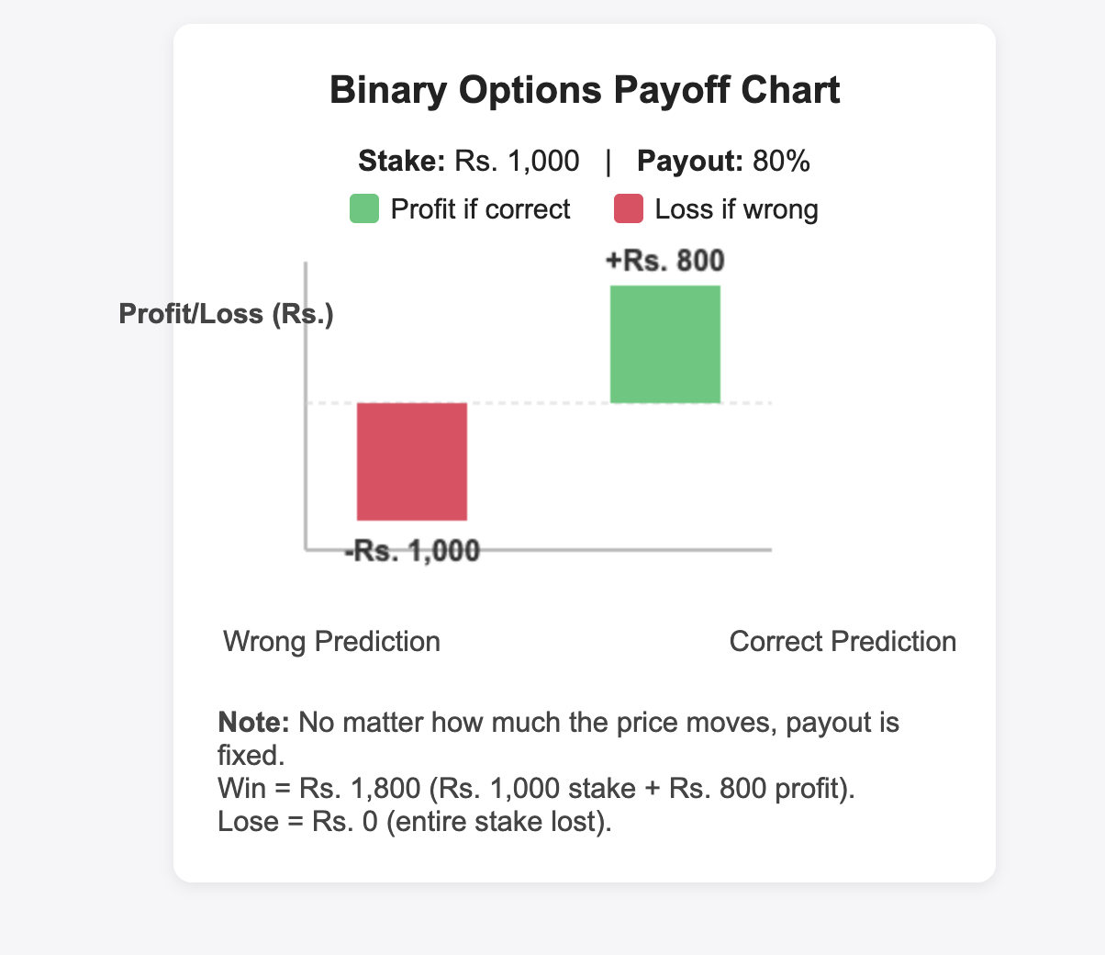The height and width of the screenshot is (955, 1105).
Task: Click the Lose = Rs. 0 line
Action: [416, 821]
